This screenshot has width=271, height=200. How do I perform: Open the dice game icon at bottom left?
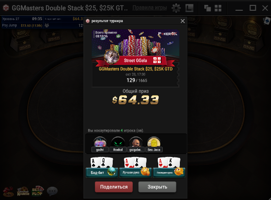[8, 191]
